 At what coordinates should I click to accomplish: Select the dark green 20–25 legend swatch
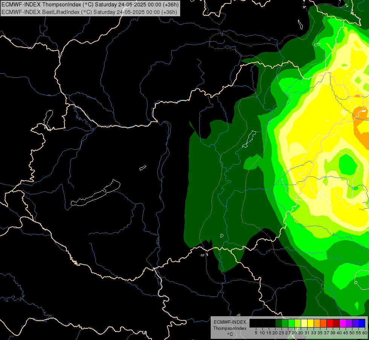tap(279, 323)
